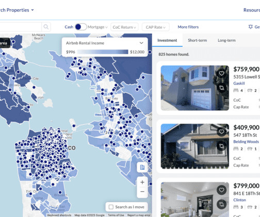Favorite the $409,900 18th St listing
260x217 pixels.
pyautogui.click(x=221, y=132)
